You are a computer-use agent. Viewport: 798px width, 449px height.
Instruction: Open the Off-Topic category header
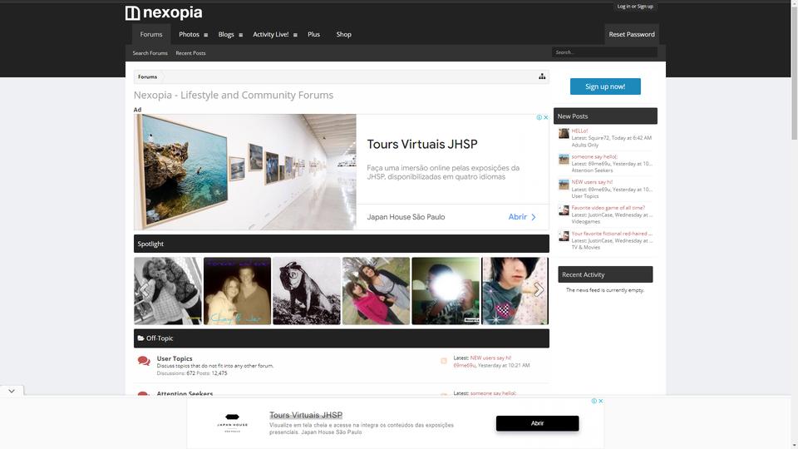(x=160, y=338)
